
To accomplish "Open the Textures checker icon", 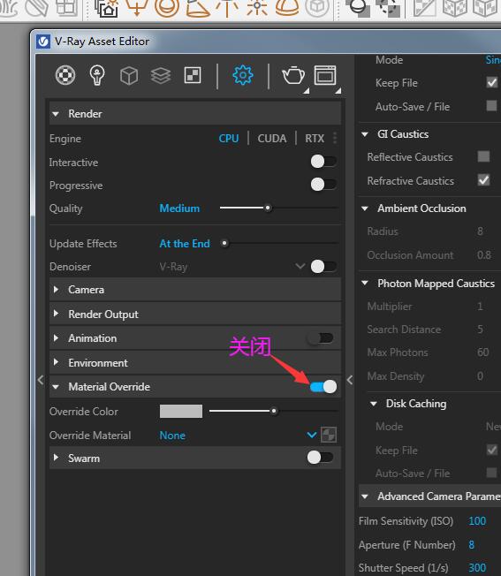I will (x=193, y=76).
